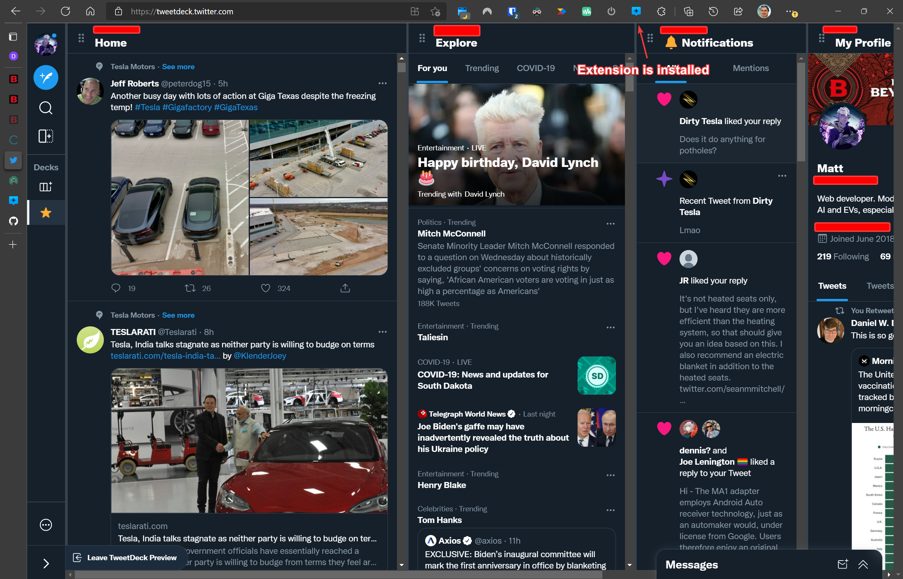Open new message icon in Messages drawer
Viewport: 903px width, 579px height.
pyautogui.click(x=843, y=564)
